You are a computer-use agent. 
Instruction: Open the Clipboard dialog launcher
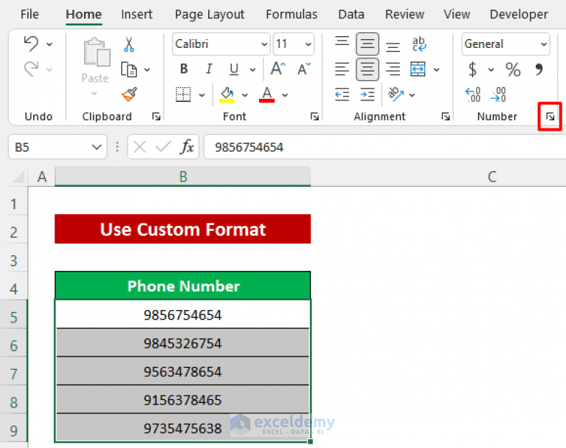tap(156, 116)
